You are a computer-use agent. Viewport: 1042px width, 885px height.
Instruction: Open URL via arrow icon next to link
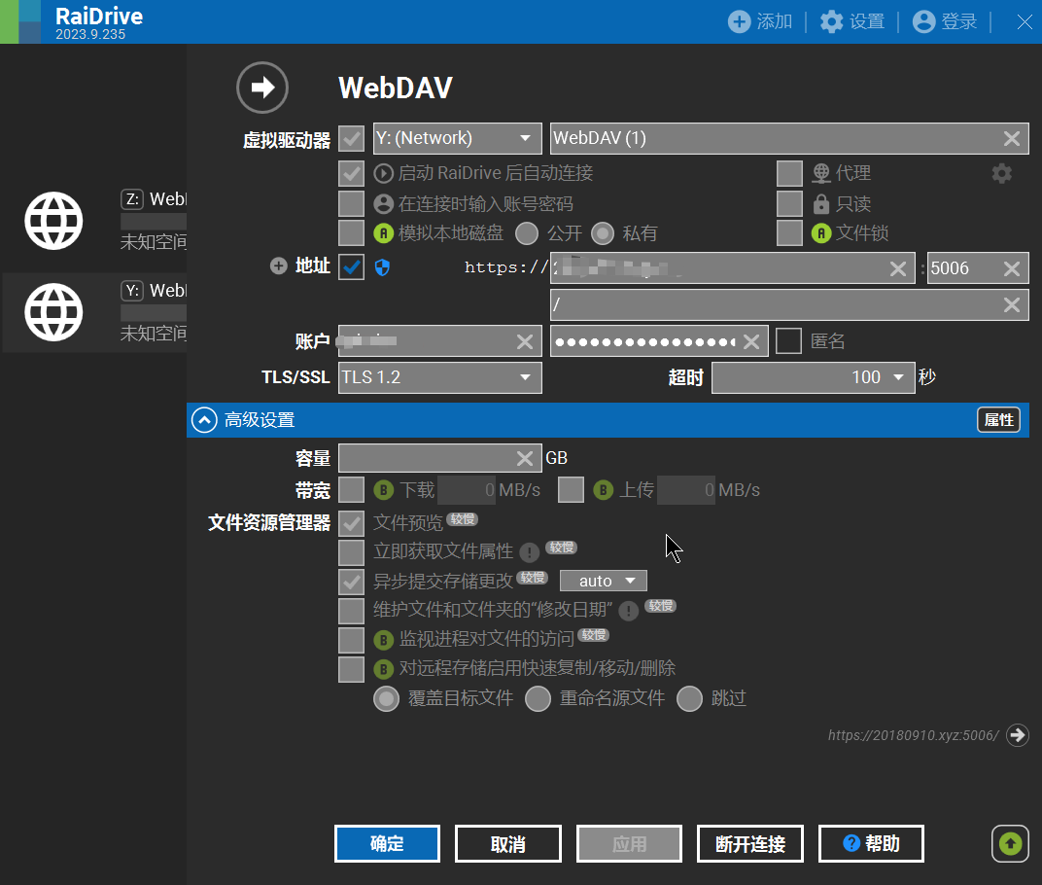[1018, 735]
